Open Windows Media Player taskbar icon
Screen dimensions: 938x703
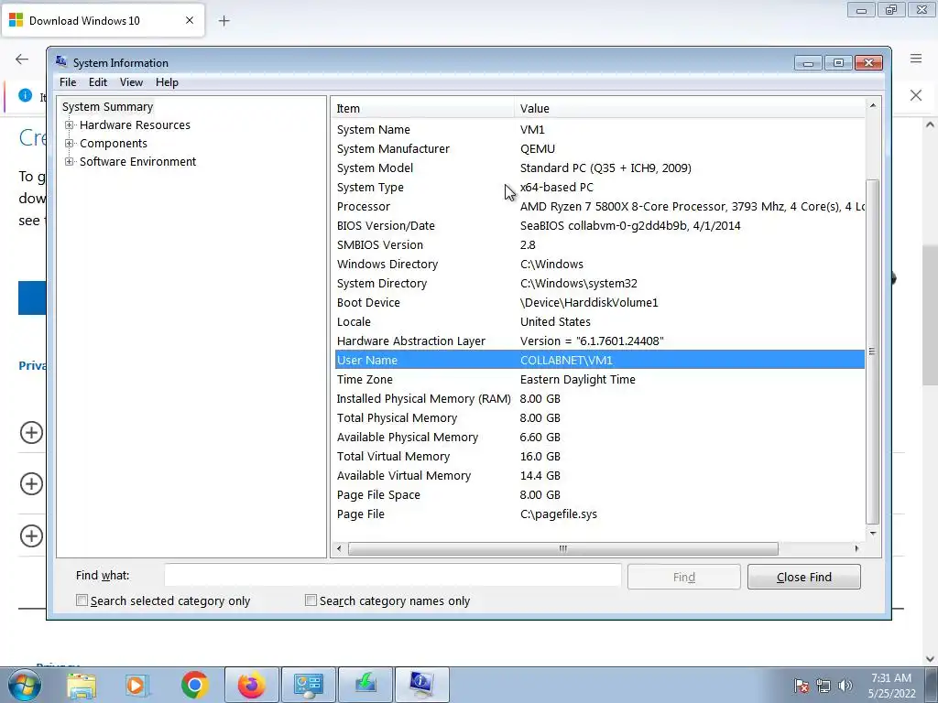click(137, 685)
